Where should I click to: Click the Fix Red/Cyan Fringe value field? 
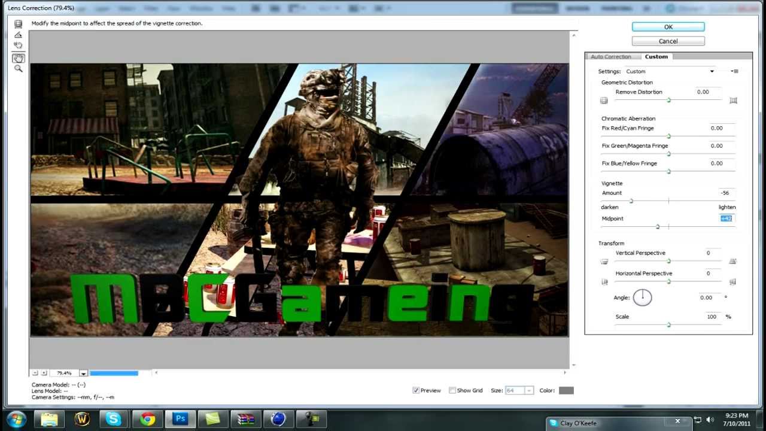722,128
